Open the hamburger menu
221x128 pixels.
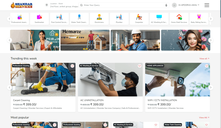coord(207,5)
